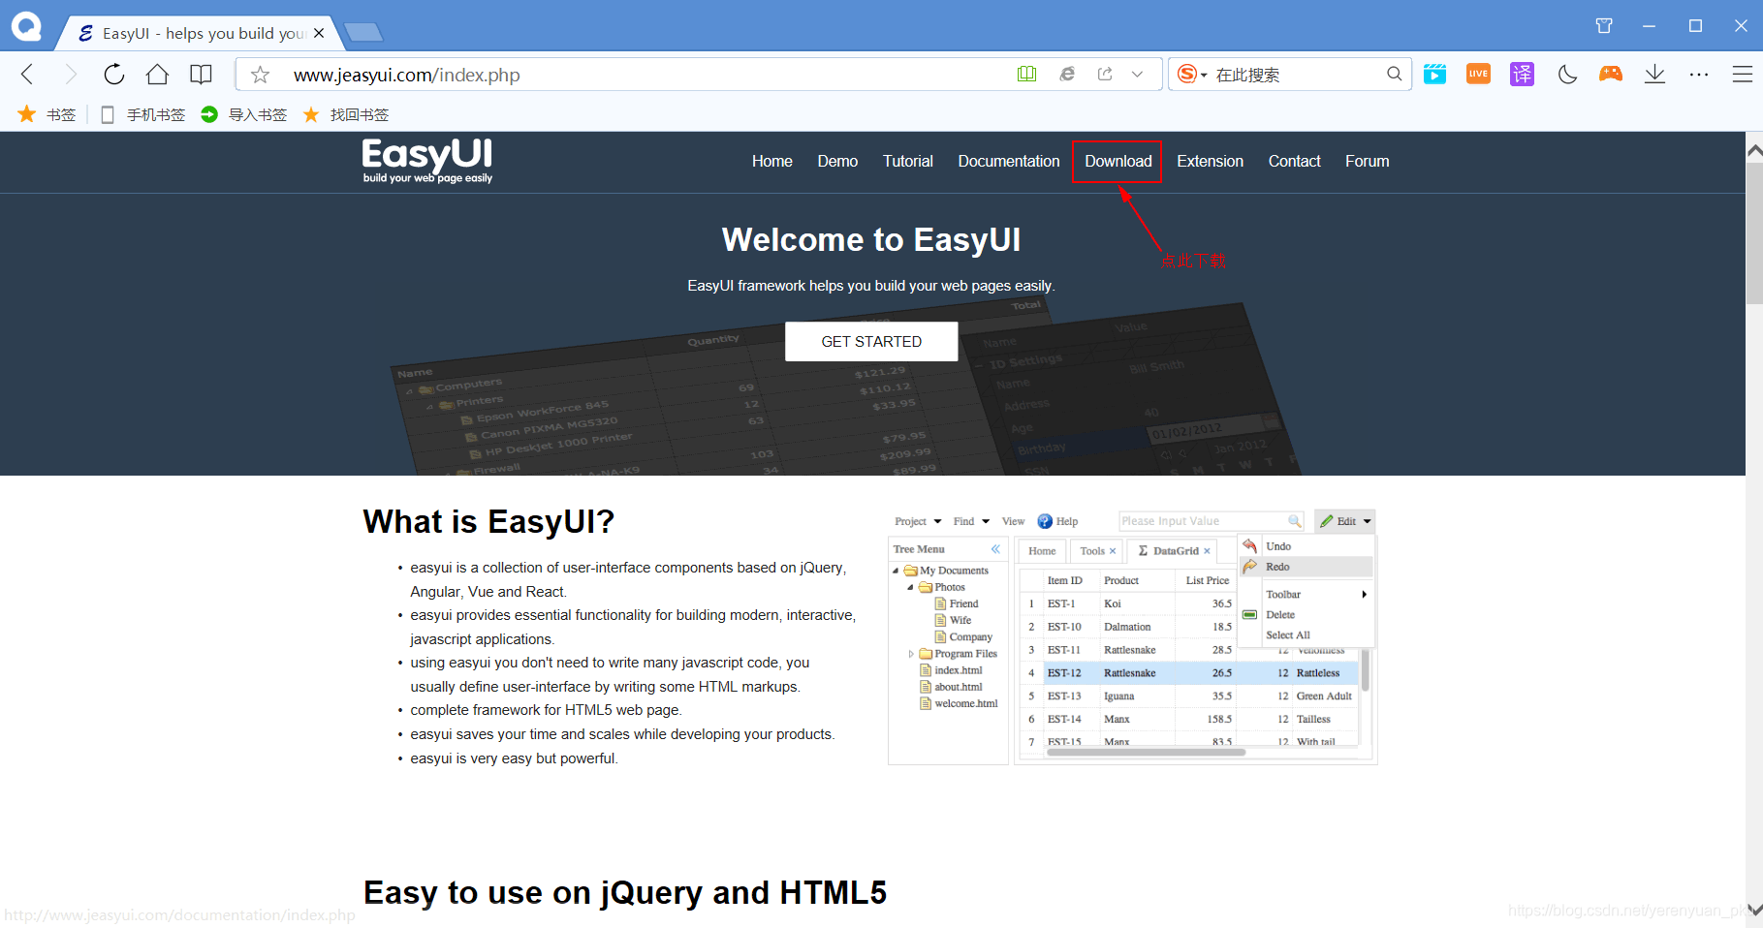
Task: Open the Forum nav item
Action: (x=1367, y=161)
